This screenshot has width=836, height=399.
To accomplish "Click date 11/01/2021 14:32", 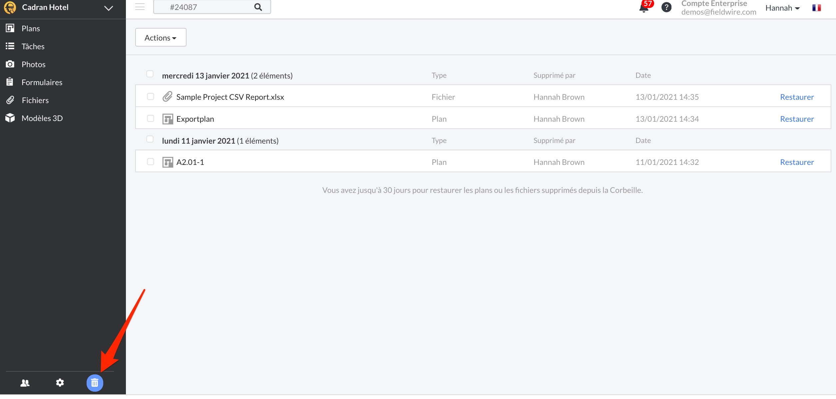I will [x=667, y=162].
